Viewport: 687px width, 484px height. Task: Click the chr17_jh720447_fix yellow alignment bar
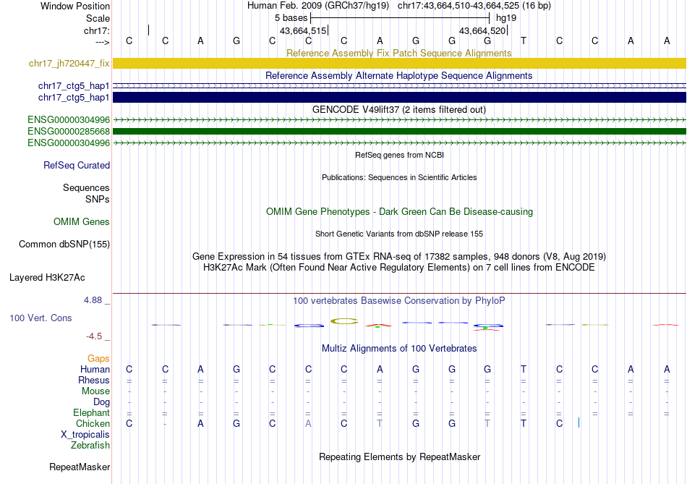coord(399,63)
